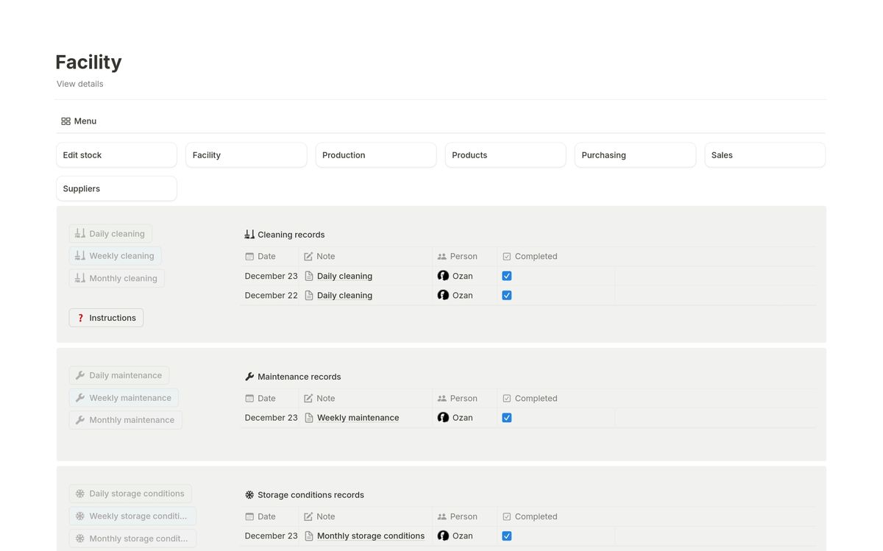The width and height of the screenshot is (883, 551).
Task: Toggle Completed checkbox for December 22 cleaning
Action: 506,295
